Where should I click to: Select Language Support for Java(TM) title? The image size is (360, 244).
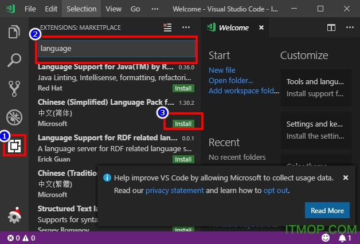pyautogui.click(x=105, y=67)
